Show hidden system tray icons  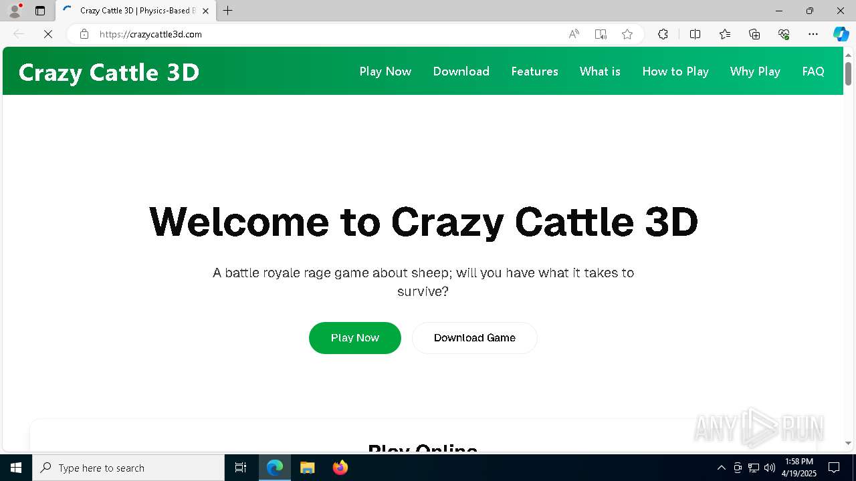tap(722, 468)
